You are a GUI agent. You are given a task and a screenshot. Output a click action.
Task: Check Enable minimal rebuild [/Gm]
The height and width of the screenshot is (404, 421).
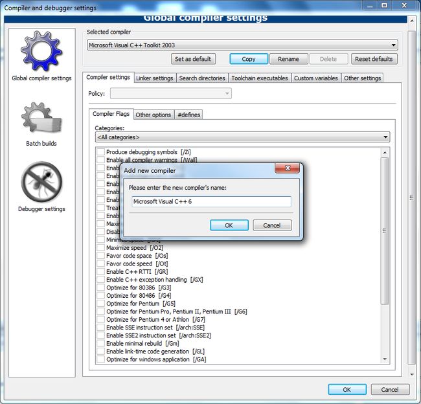100,343
